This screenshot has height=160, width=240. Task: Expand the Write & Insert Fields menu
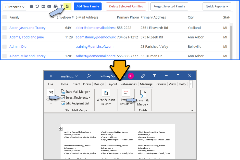click(110, 104)
